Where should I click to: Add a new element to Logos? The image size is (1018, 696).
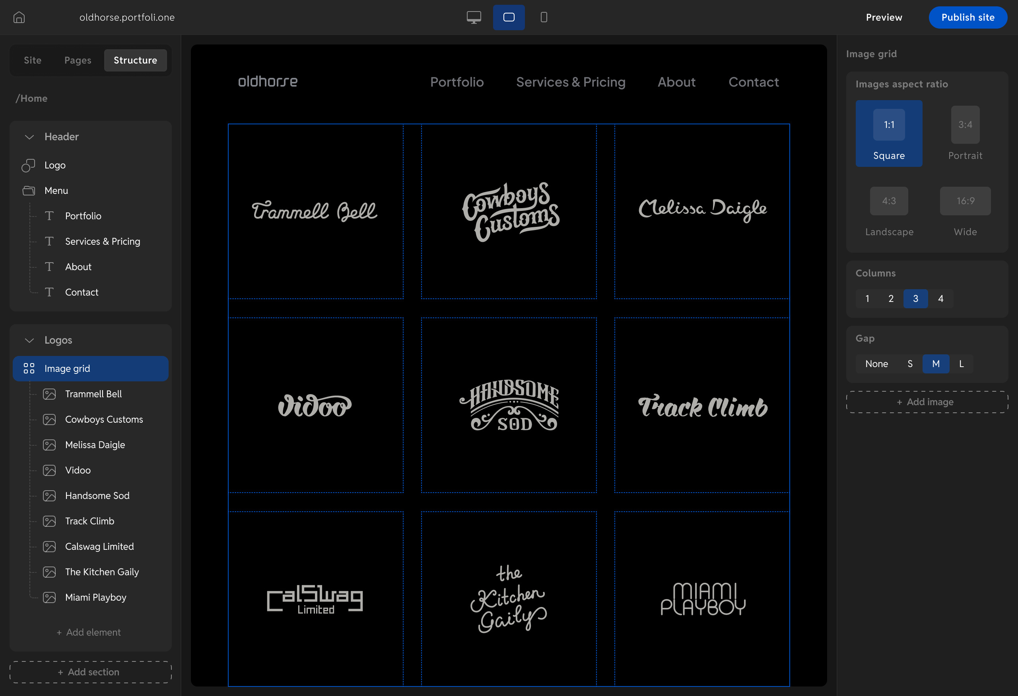tap(89, 632)
